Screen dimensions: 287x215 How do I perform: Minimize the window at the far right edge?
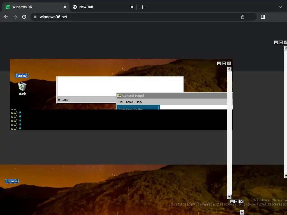[x=276, y=43]
